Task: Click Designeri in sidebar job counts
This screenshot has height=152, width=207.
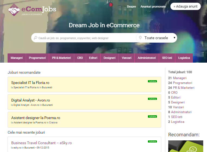Action: click(178, 102)
